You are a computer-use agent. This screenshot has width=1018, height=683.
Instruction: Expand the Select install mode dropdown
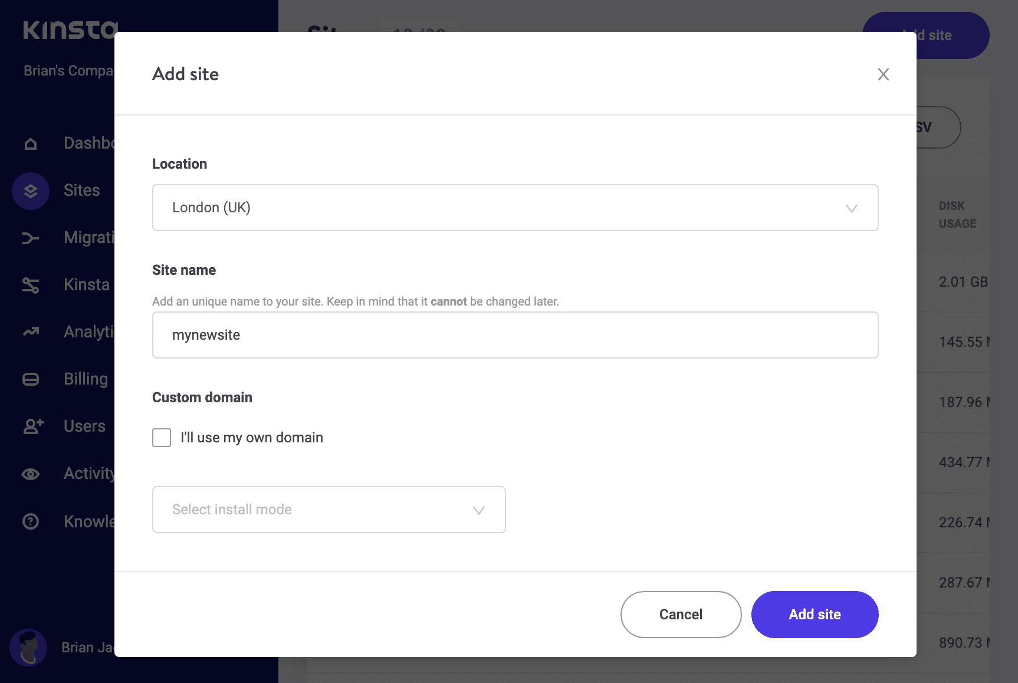329,510
